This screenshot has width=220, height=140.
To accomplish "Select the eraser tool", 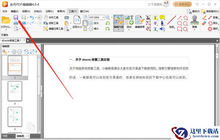I will click(x=204, y=23).
